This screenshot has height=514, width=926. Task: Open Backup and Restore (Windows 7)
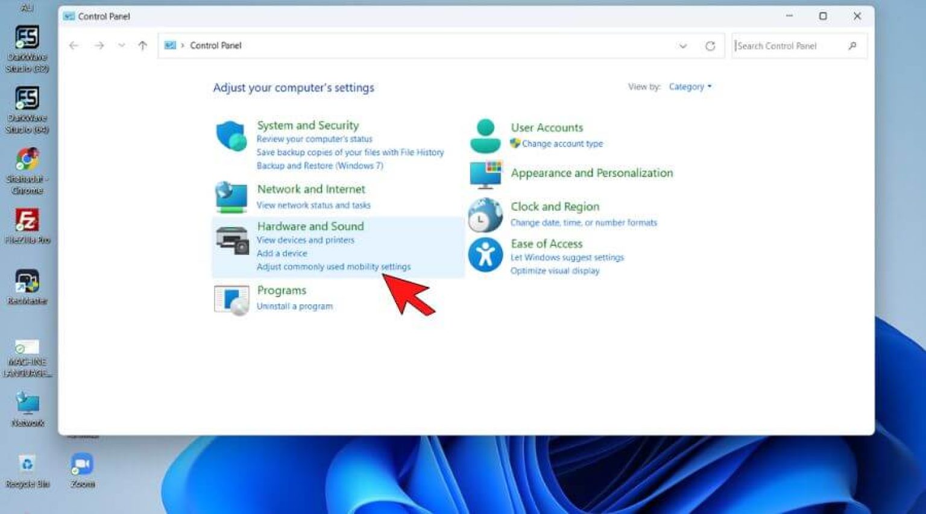coord(318,165)
